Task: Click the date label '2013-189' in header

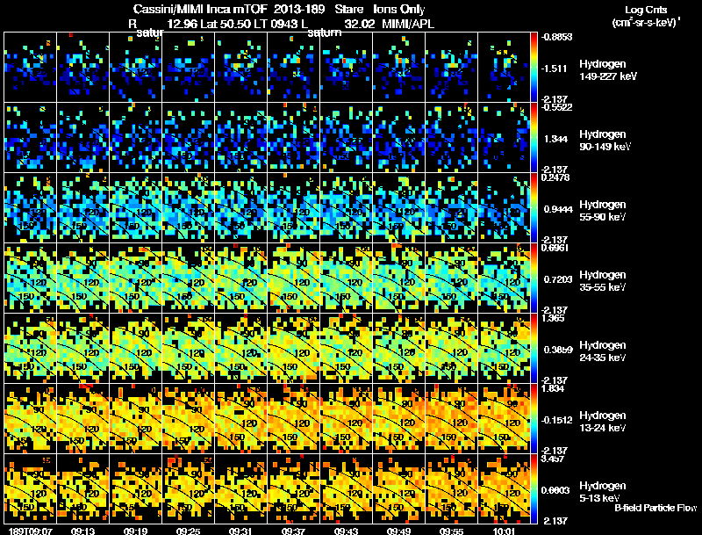Action: click(x=299, y=10)
